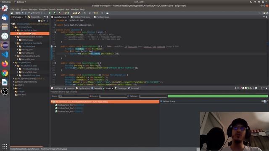Show Applications grid in the dock
Viewport: 269px width, 151px height.
click(5, 146)
